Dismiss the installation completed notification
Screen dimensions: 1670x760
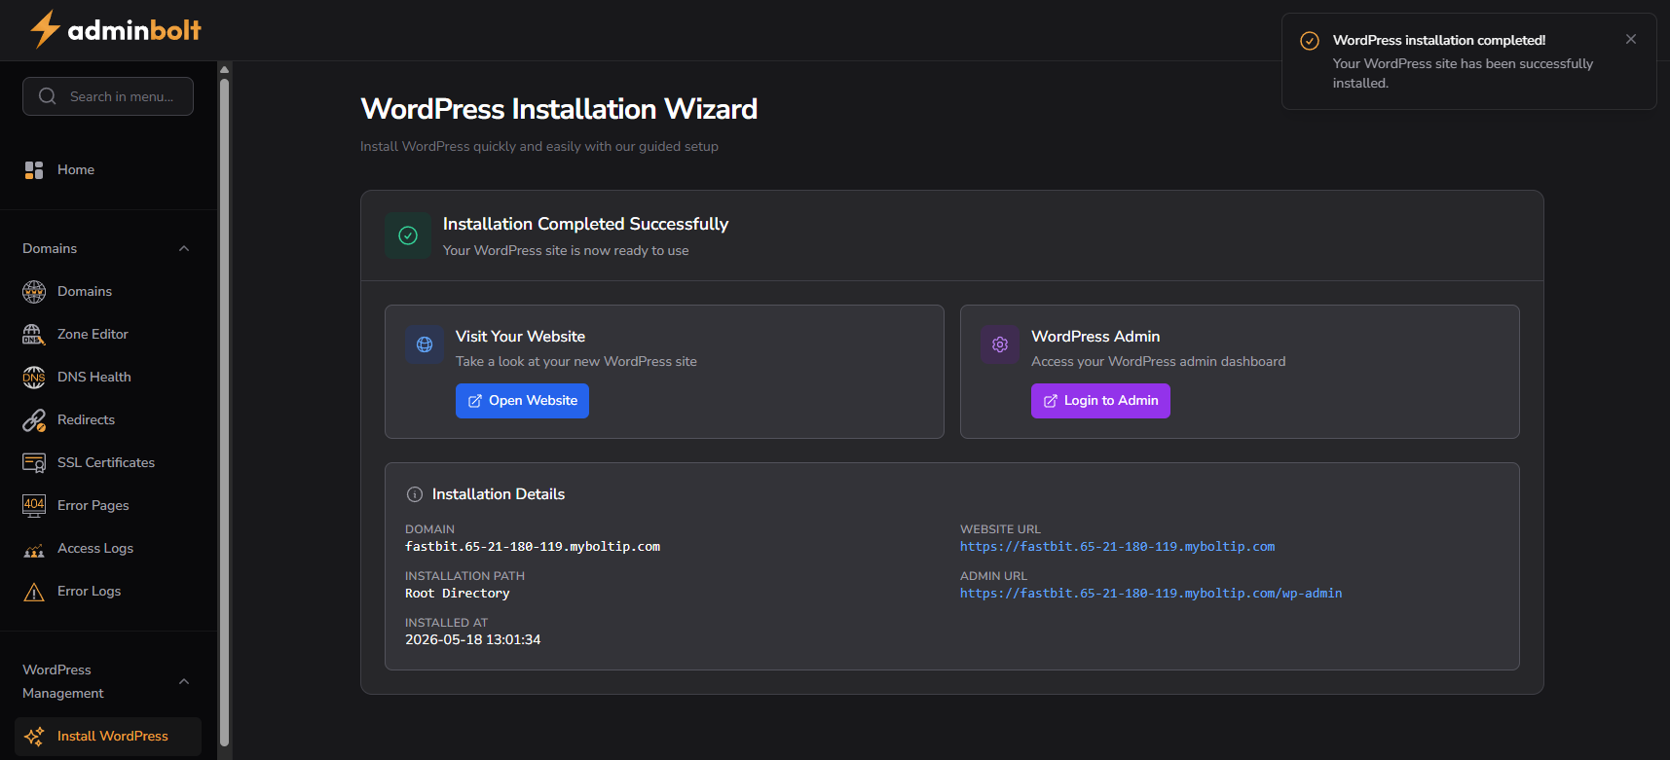[x=1631, y=39]
